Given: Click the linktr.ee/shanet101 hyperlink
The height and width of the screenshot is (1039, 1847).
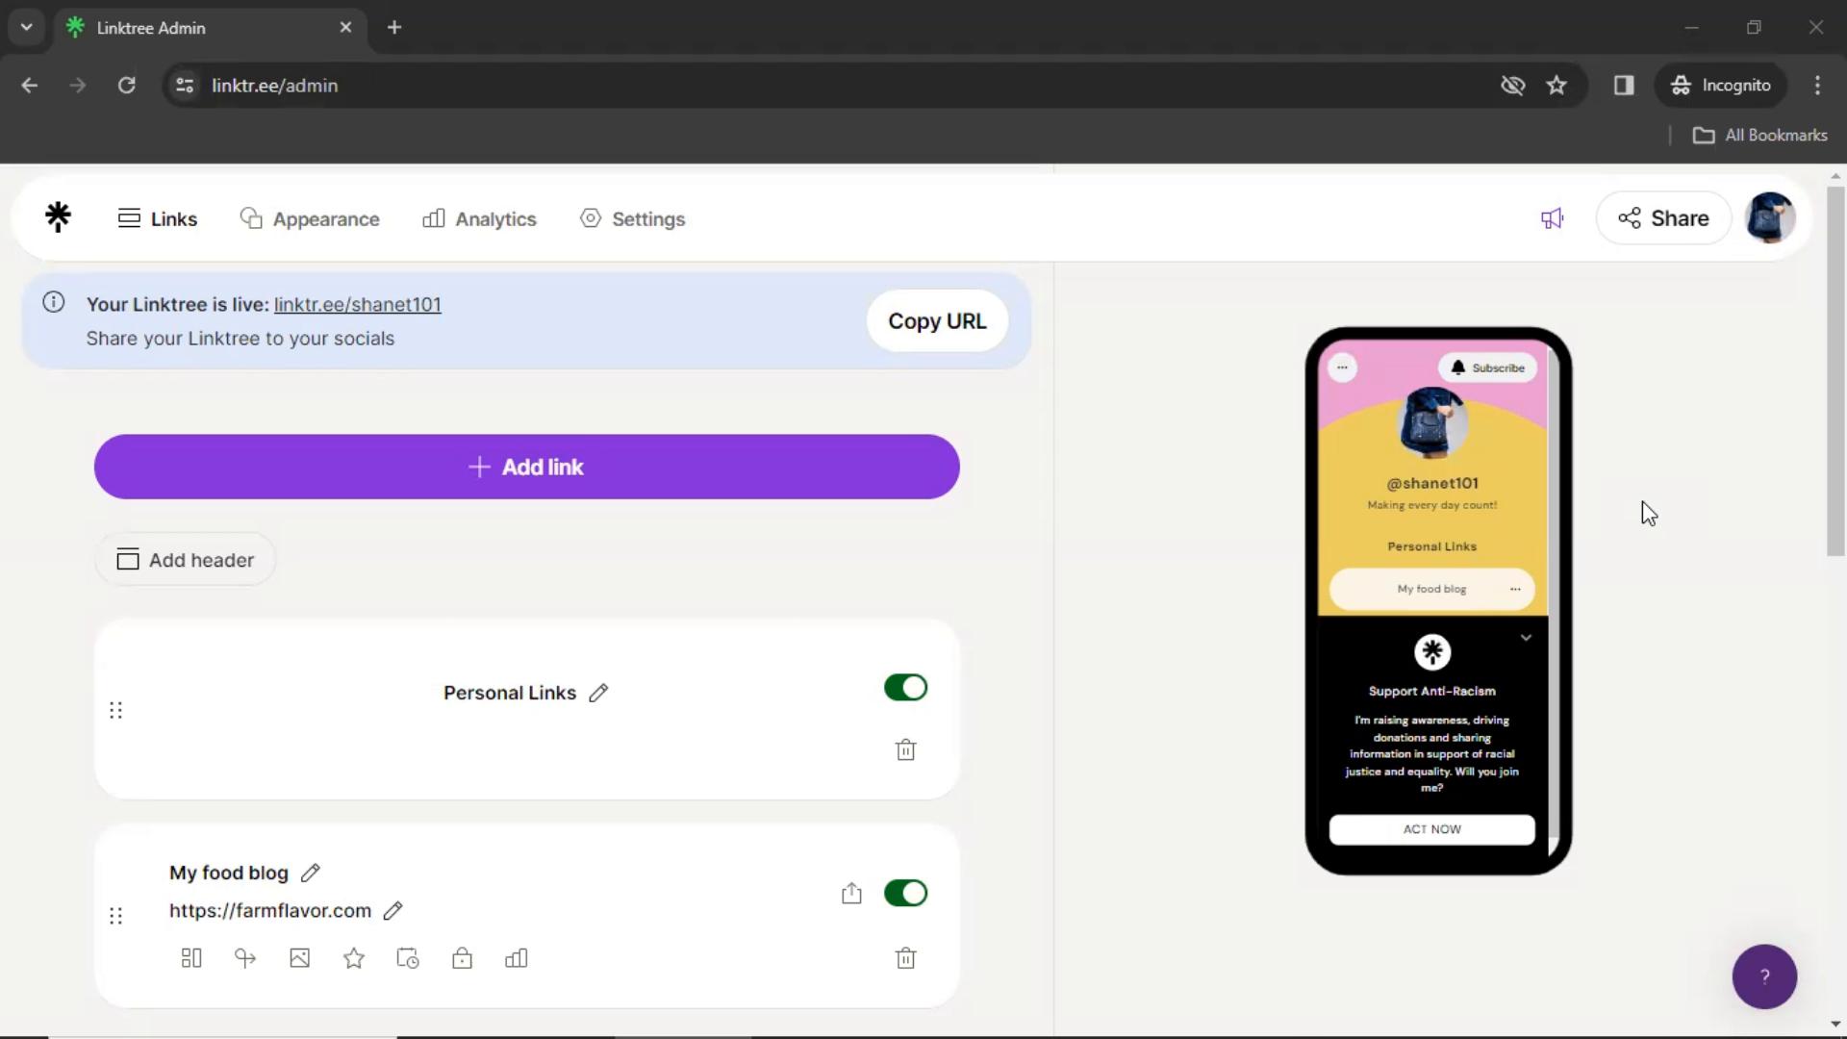Looking at the screenshot, I should click(357, 304).
